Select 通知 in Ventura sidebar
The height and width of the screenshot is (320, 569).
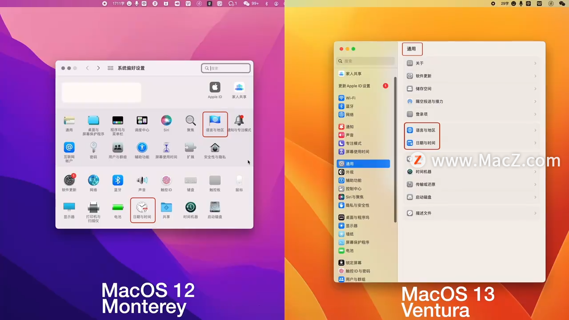pyautogui.click(x=346, y=127)
